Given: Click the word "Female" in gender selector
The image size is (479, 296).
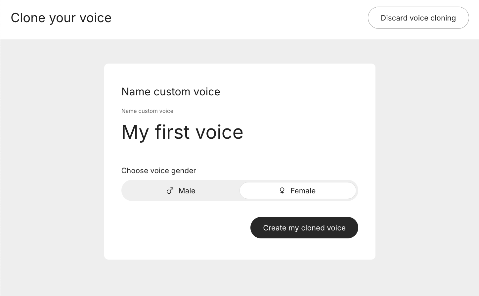Looking at the screenshot, I should click(x=303, y=191).
